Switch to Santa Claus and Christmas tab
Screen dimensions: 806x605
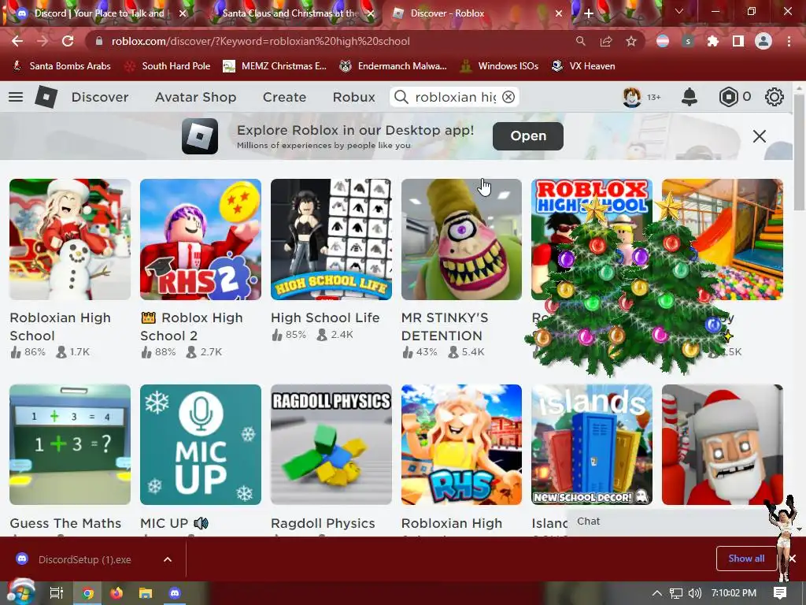(x=290, y=13)
